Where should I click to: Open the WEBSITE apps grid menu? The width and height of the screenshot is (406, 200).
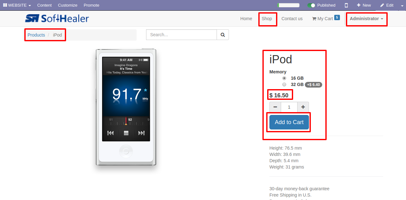coord(17,5)
